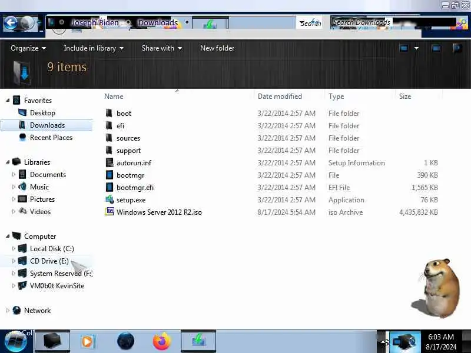Open the Organize menu

28,48
